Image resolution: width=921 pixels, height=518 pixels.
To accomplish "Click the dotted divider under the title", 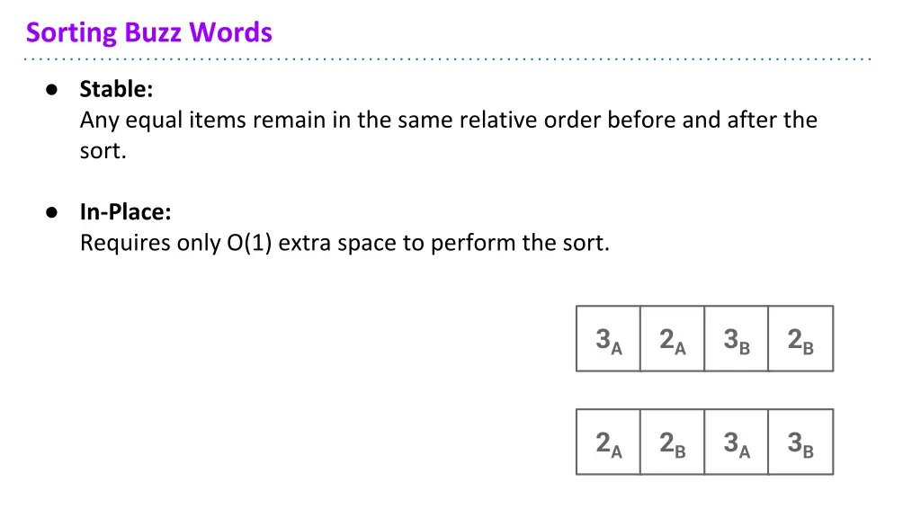I will point(448,58).
